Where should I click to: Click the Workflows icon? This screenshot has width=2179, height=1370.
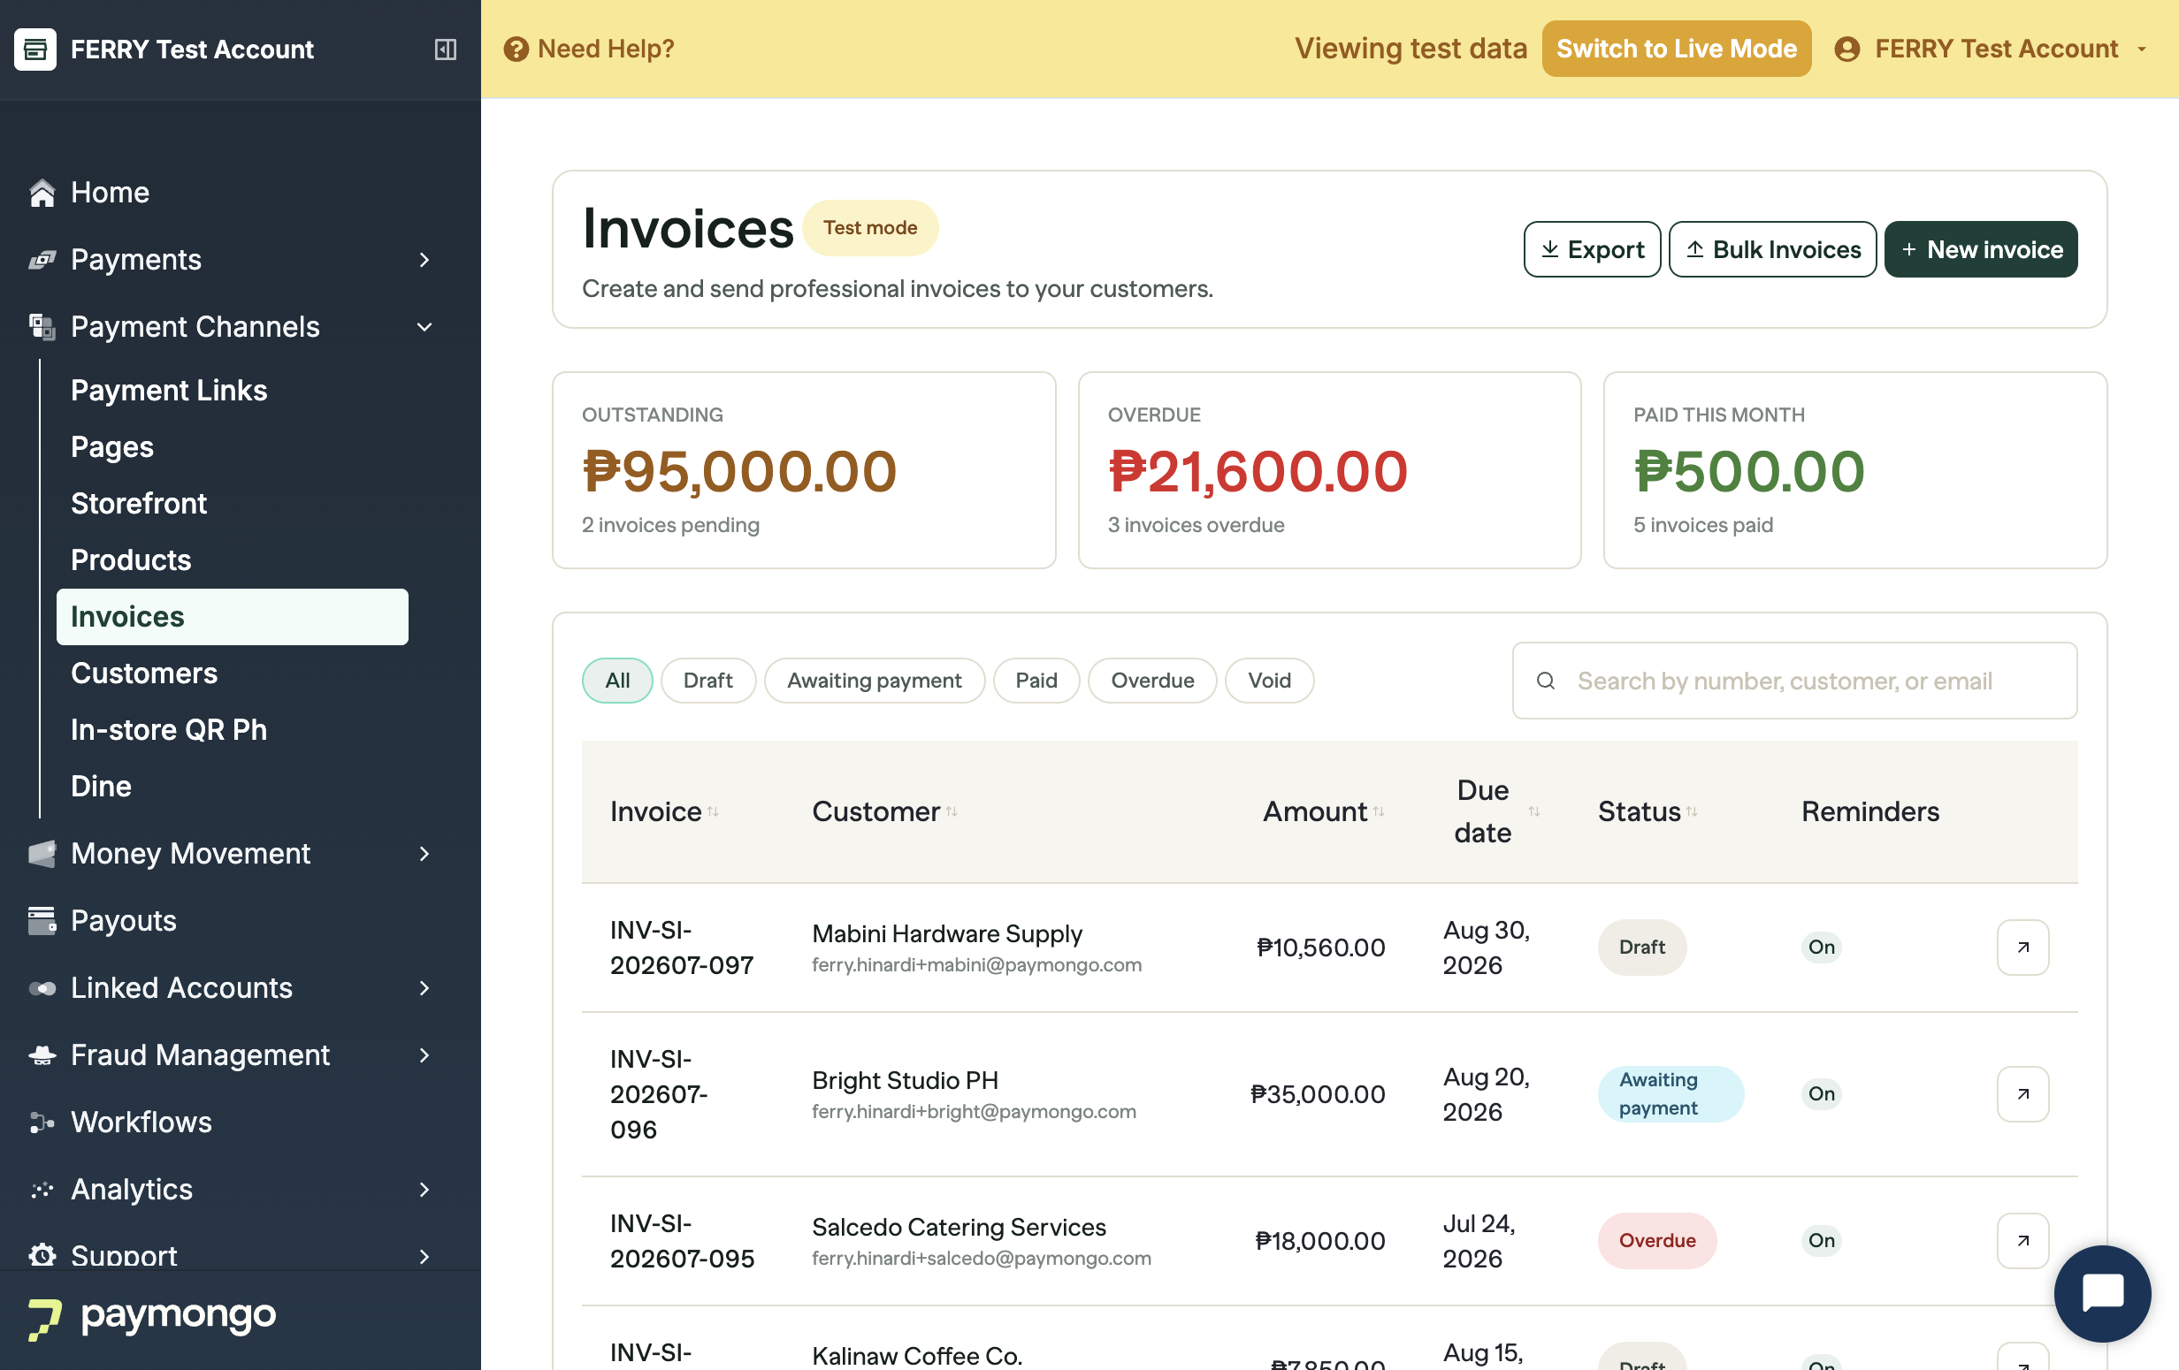click(x=42, y=1123)
